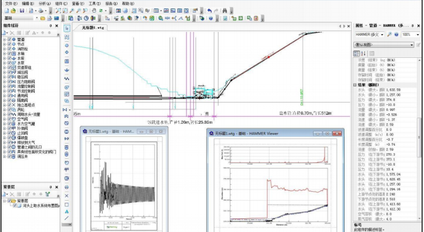Select the Reservoir tool in vertical toolbar
The image size is (424, 232).
point(67,70)
